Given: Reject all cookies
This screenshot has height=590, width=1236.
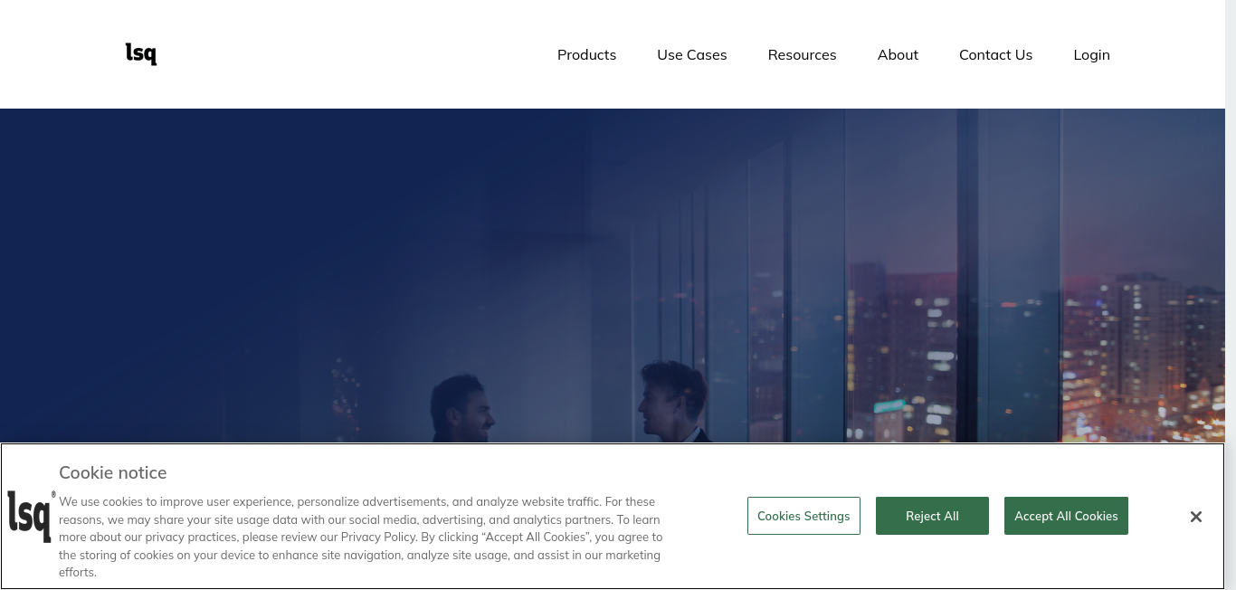Looking at the screenshot, I should (x=932, y=516).
